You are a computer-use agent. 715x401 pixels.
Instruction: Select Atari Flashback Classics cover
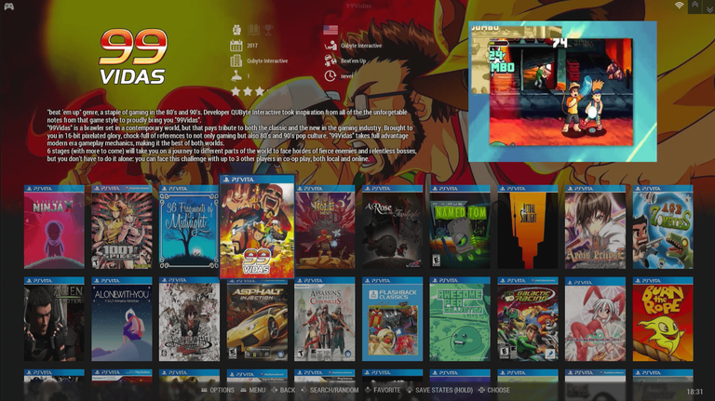[x=392, y=319]
